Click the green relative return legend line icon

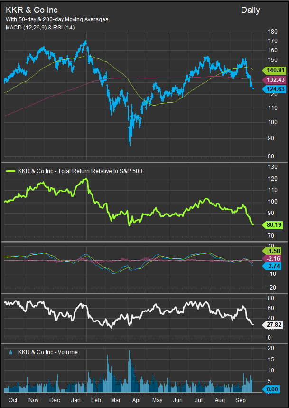(x=10, y=171)
